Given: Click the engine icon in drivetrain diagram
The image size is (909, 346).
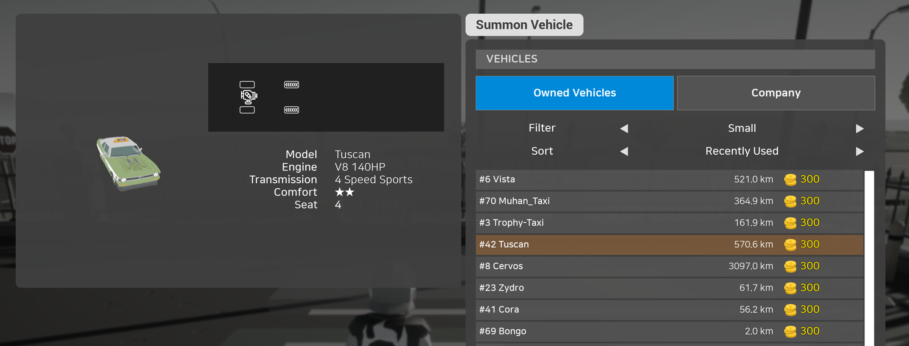Looking at the screenshot, I should pyautogui.click(x=249, y=96).
